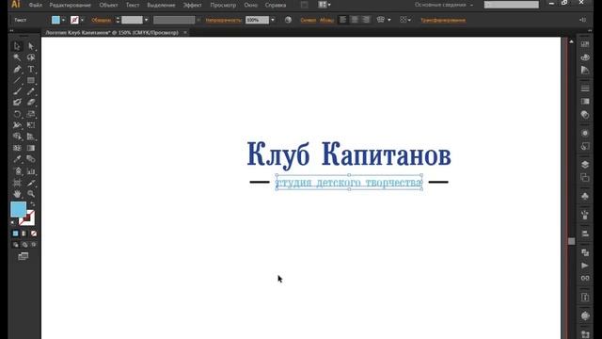Select the Scale tool

point(31,114)
